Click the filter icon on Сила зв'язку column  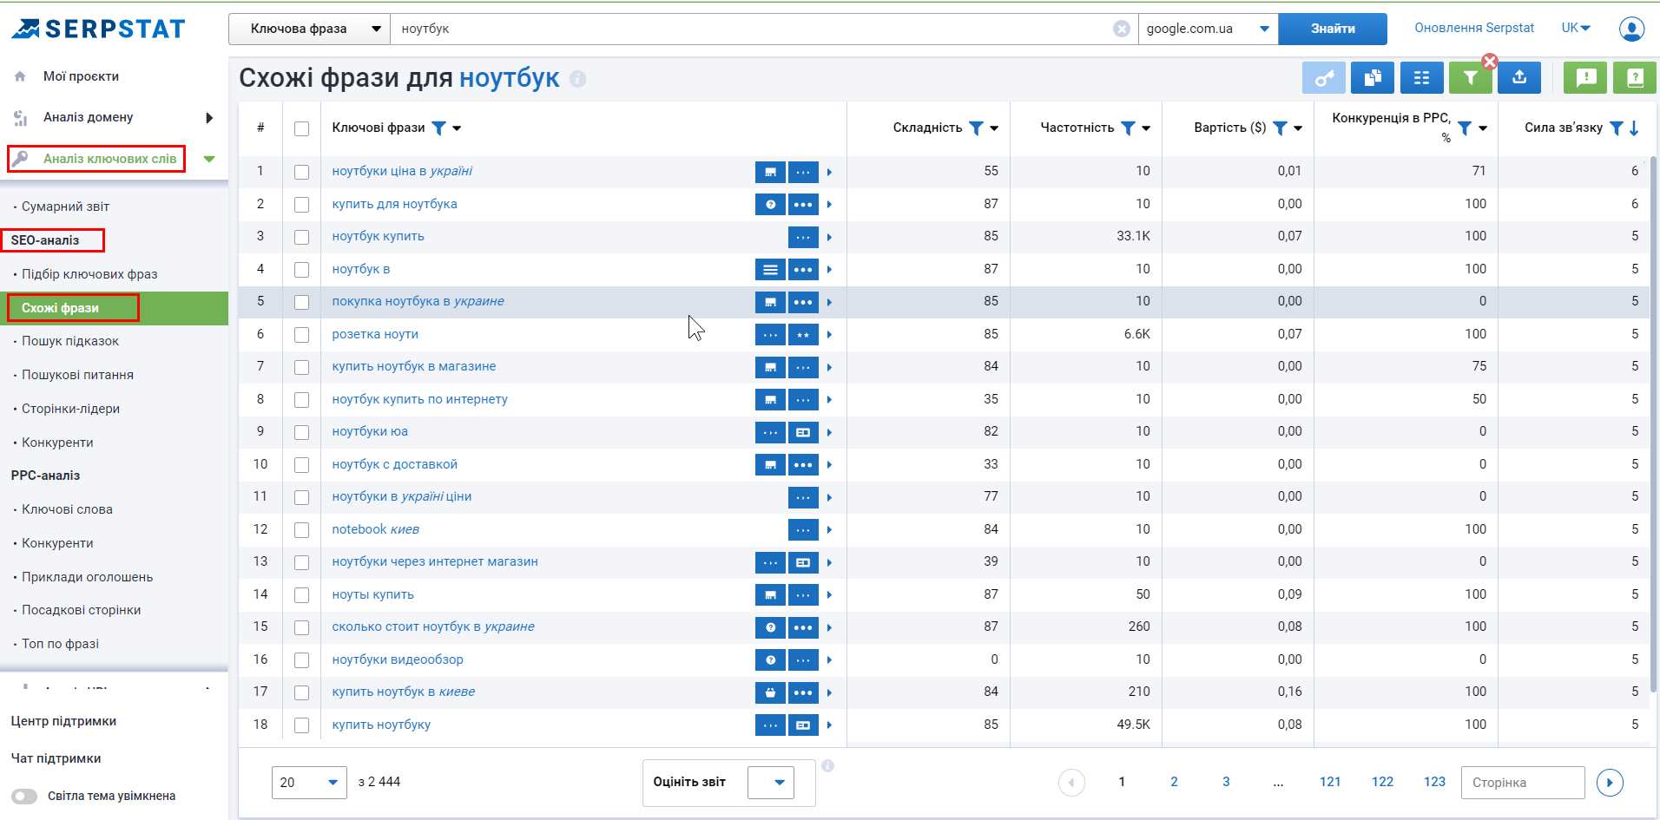tap(1616, 128)
